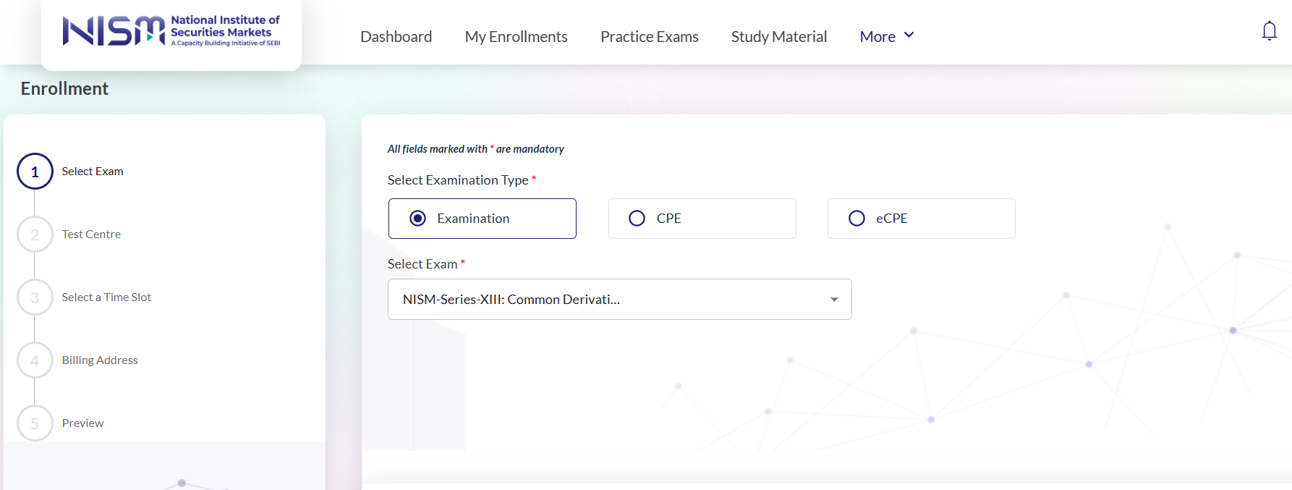Go to Dashboard
Screen dimensions: 1292x490
coord(396,36)
